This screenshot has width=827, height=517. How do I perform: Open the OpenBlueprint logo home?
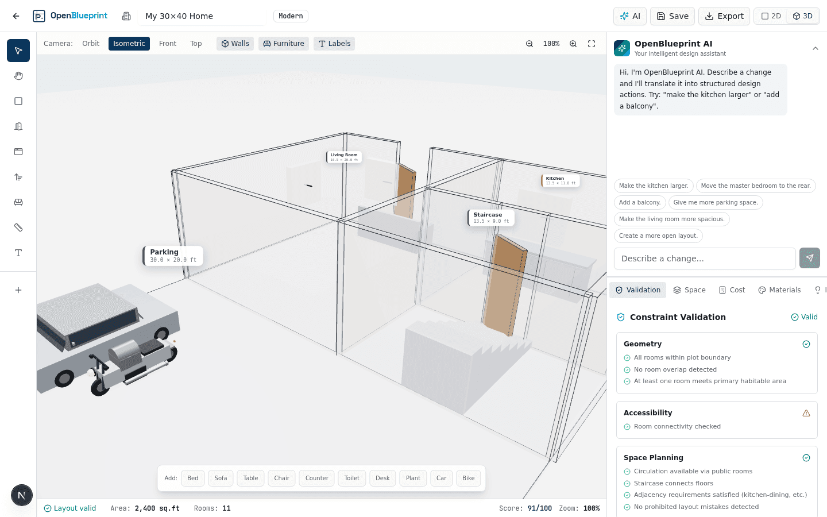click(70, 16)
